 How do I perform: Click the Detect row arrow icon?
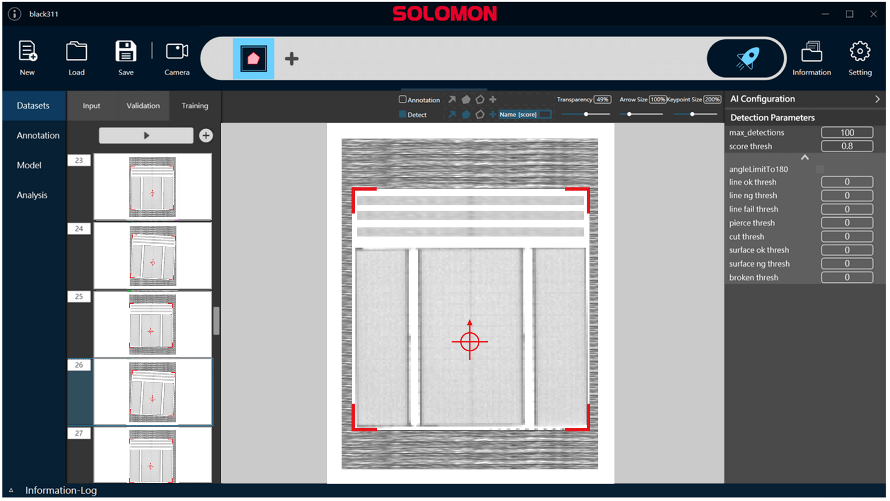[452, 114]
